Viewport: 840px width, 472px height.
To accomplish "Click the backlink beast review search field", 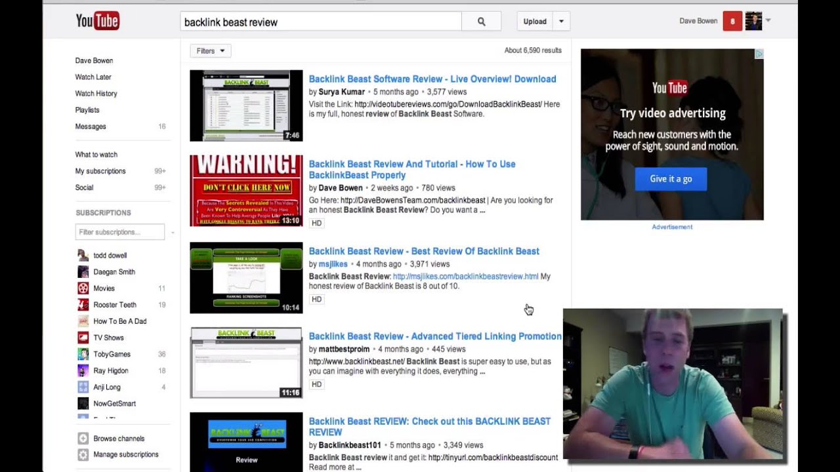I will pyautogui.click(x=321, y=22).
